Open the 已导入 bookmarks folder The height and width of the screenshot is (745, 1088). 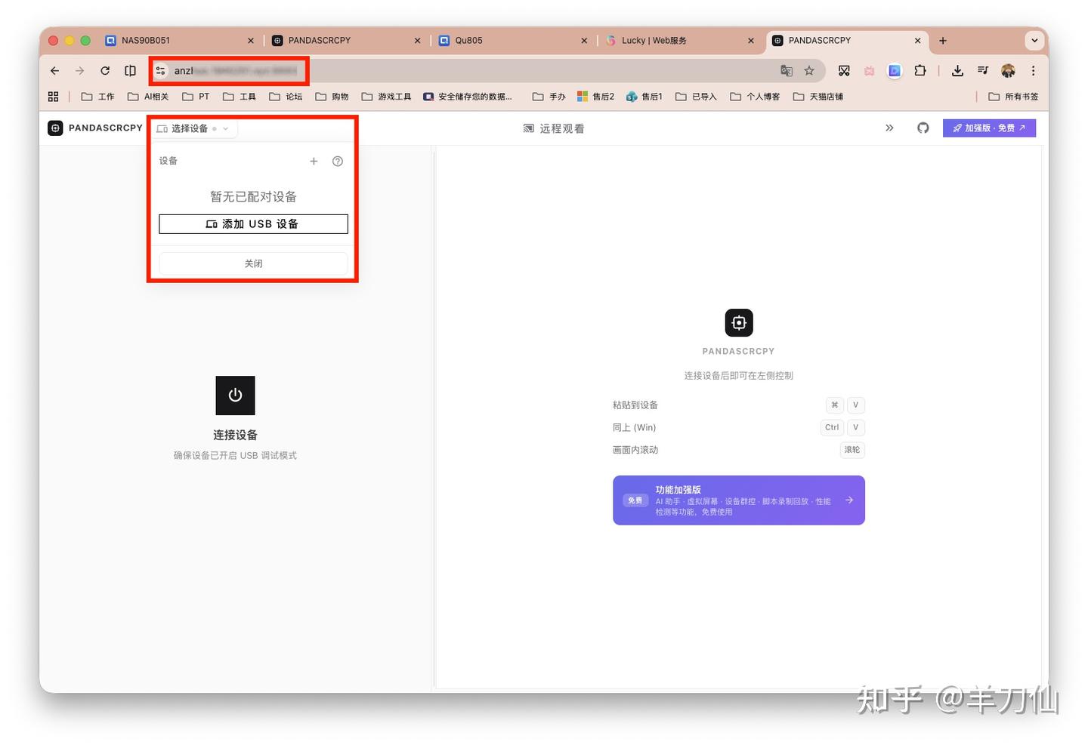tap(696, 97)
